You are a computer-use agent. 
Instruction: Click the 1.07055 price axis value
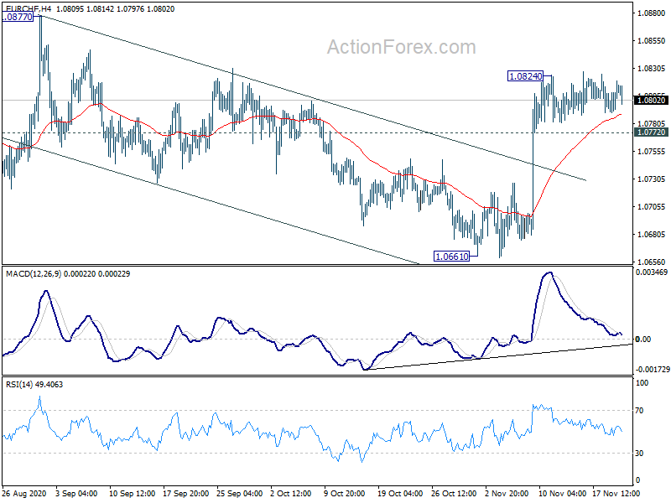pos(652,206)
